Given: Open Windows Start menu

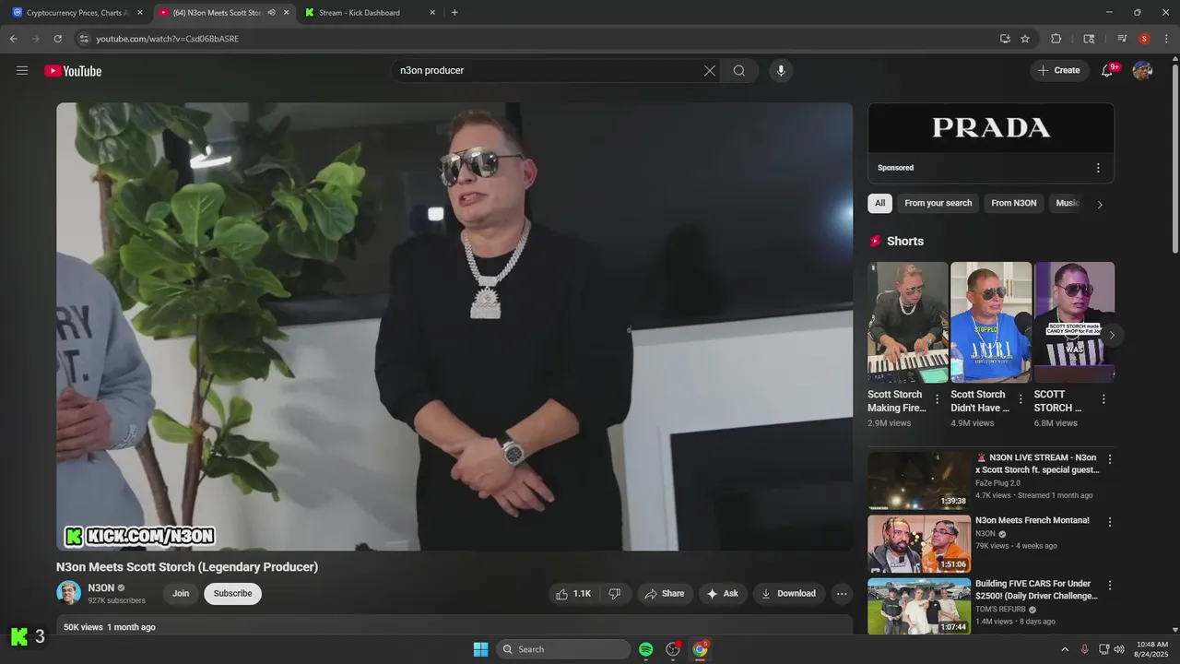Looking at the screenshot, I should pyautogui.click(x=480, y=649).
